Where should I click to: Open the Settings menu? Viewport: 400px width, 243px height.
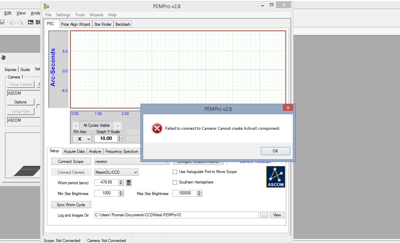(x=63, y=15)
